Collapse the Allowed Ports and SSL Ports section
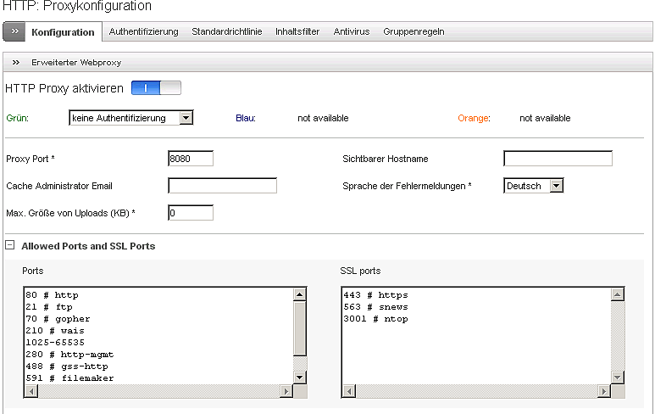 pyautogui.click(x=9, y=246)
